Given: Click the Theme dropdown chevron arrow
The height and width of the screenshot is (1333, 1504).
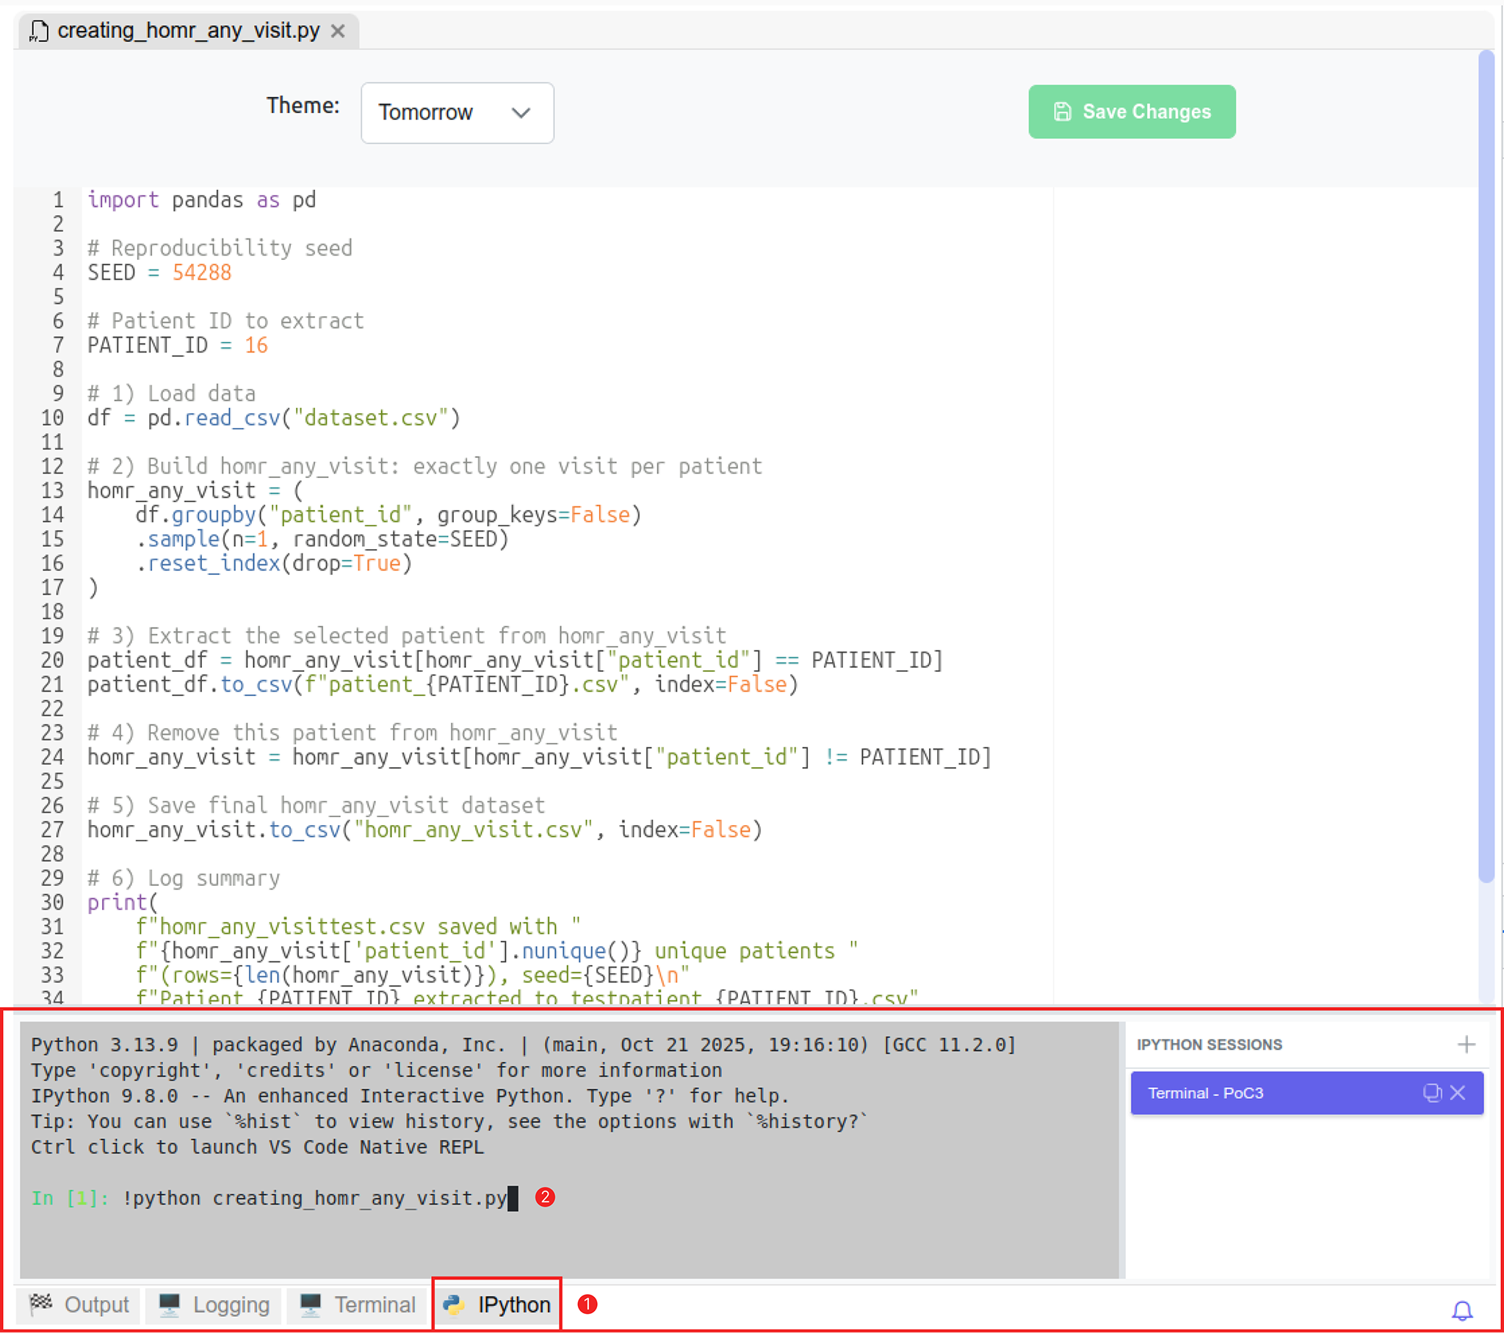Looking at the screenshot, I should pos(521,112).
